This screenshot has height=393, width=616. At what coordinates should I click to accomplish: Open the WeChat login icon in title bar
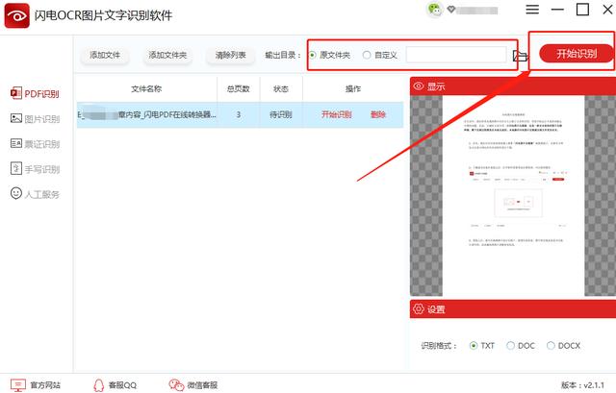click(435, 10)
